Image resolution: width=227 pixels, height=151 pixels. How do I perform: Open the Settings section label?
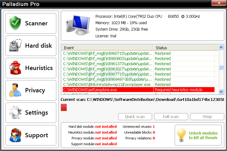click(x=36, y=113)
